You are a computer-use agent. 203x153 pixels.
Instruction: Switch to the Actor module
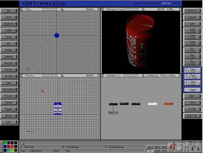click(157, 3)
